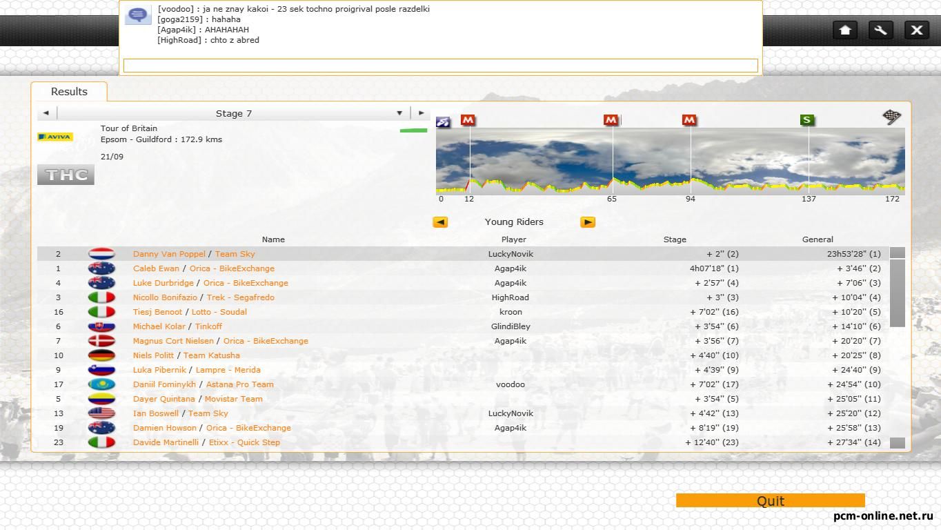Click the German flag in Politt row
Image resolution: width=941 pixels, height=530 pixels.
[101, 355]
